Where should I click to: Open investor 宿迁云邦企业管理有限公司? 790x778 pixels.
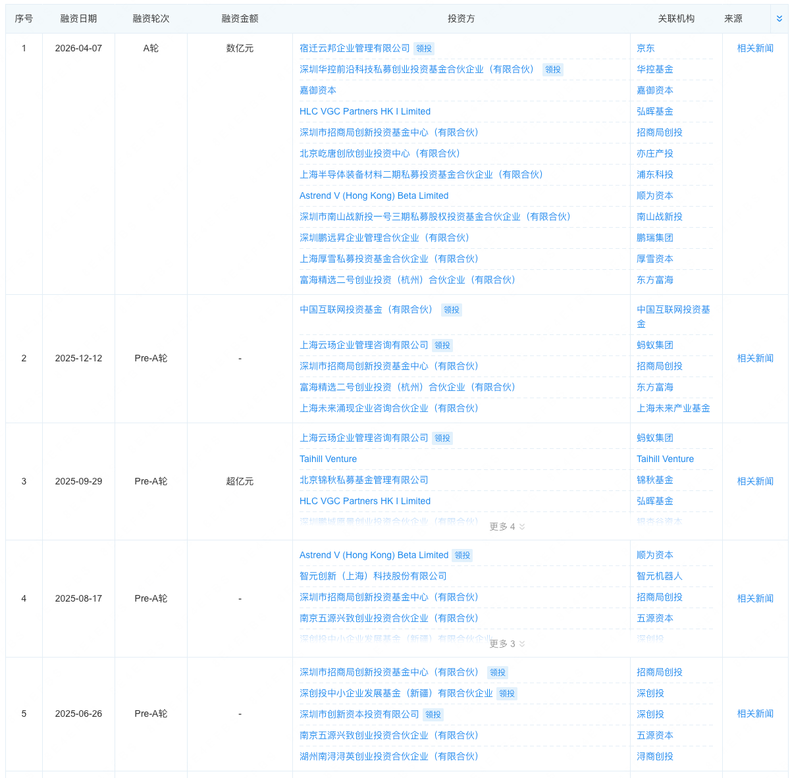pos(354,48)
